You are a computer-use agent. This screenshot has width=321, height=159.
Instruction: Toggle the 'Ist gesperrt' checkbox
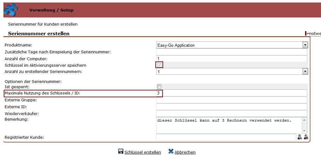pyautogui.click(x=159, y=86)
